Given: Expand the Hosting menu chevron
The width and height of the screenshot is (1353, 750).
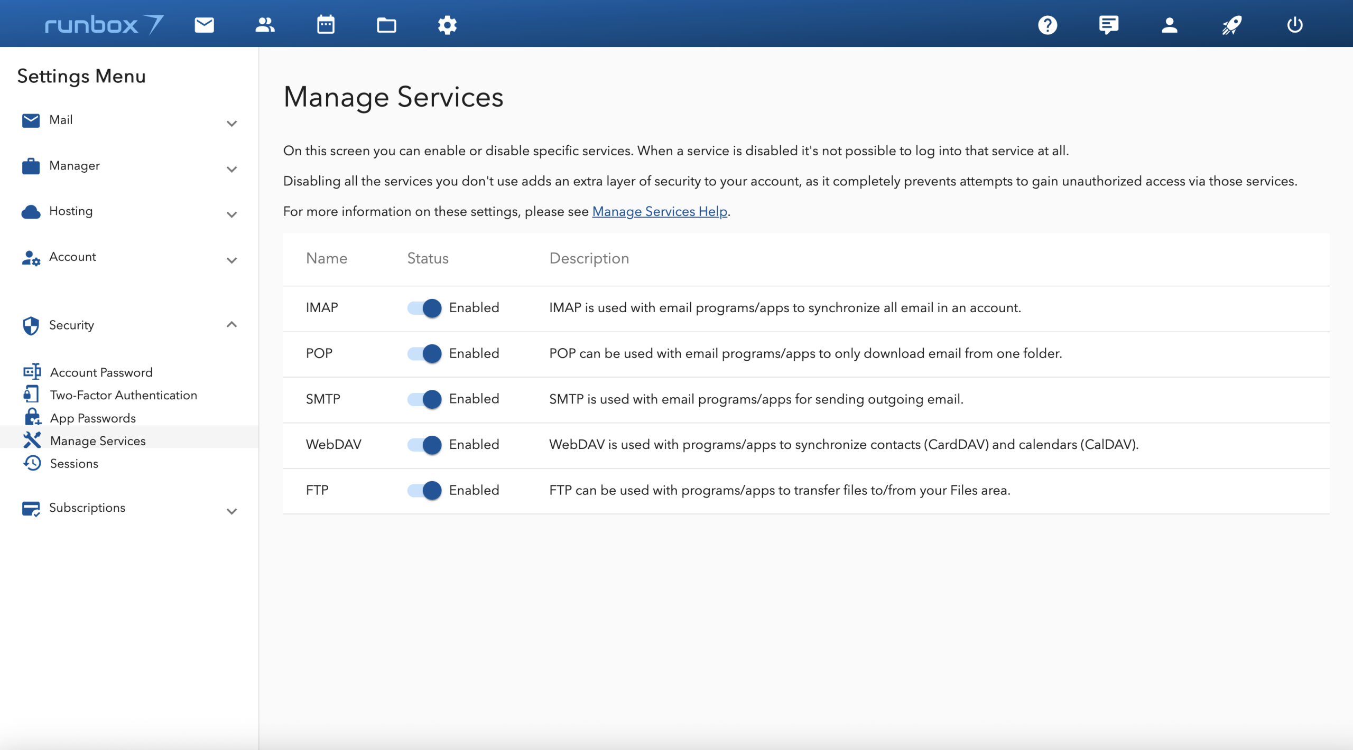Looking at the screenshot, I should [x=231, y=214].
